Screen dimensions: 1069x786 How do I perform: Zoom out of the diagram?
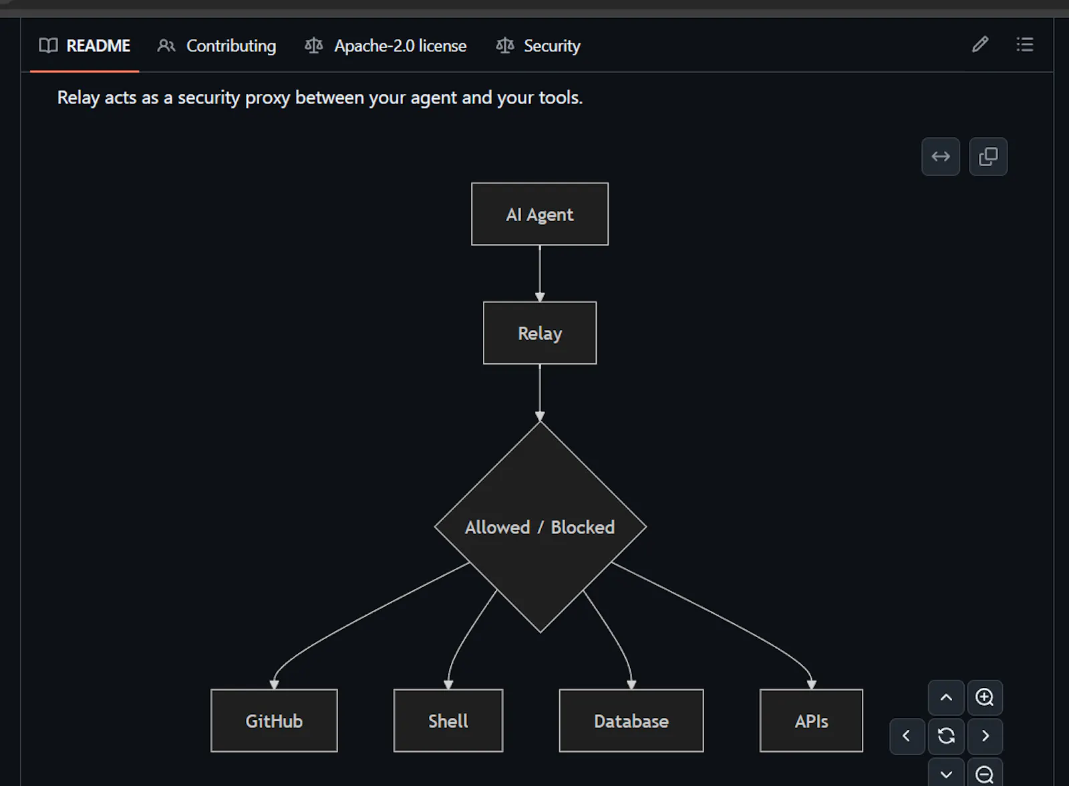pyautogui.click(x=985, y=773)
